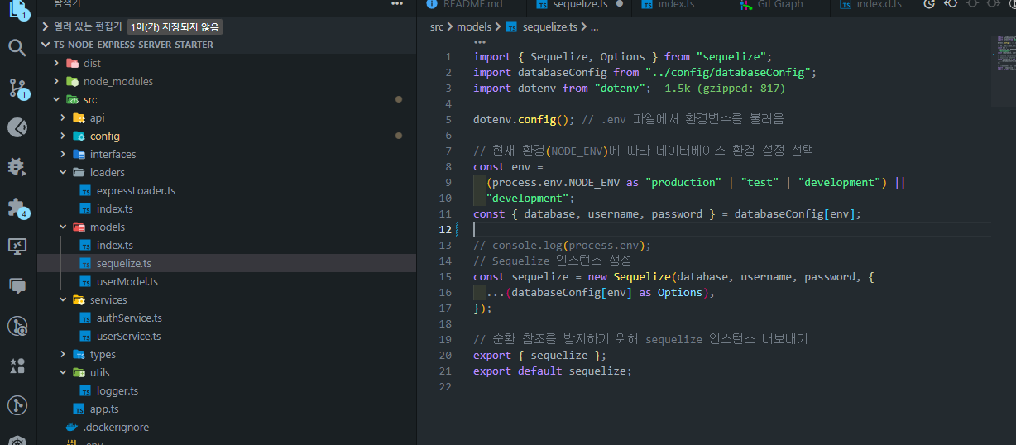Click the breadcrumb trailing ellipsis
Viewport: 1016px width, 445px height.
point(594,27)
